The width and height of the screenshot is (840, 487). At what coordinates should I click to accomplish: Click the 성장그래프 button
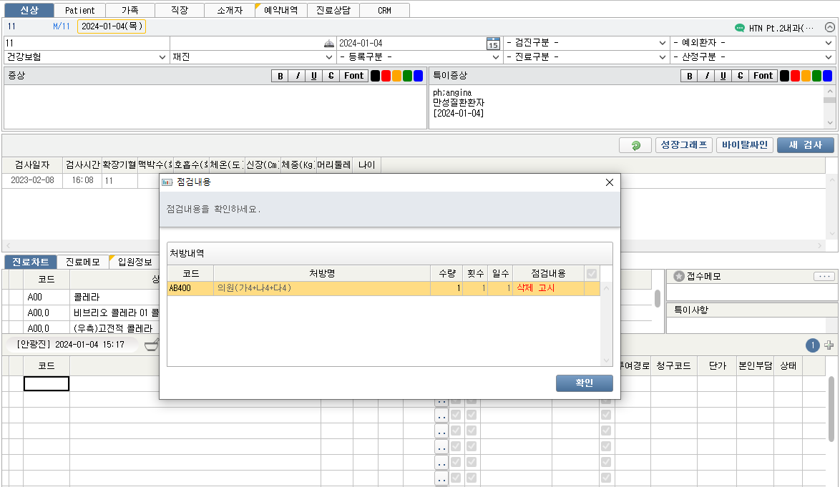tap(684, 145)
